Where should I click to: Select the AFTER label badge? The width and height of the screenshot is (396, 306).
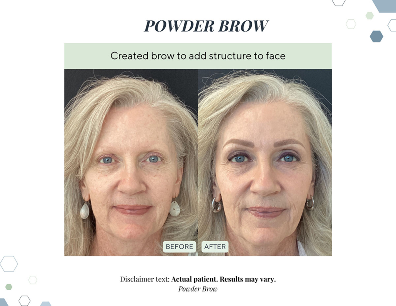215,247
